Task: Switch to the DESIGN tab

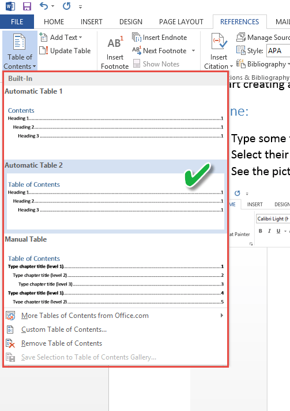Action: [131, 22]
